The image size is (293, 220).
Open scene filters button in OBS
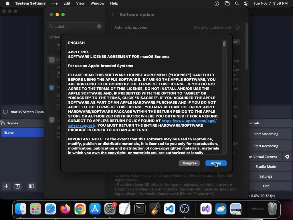point(31,186)
